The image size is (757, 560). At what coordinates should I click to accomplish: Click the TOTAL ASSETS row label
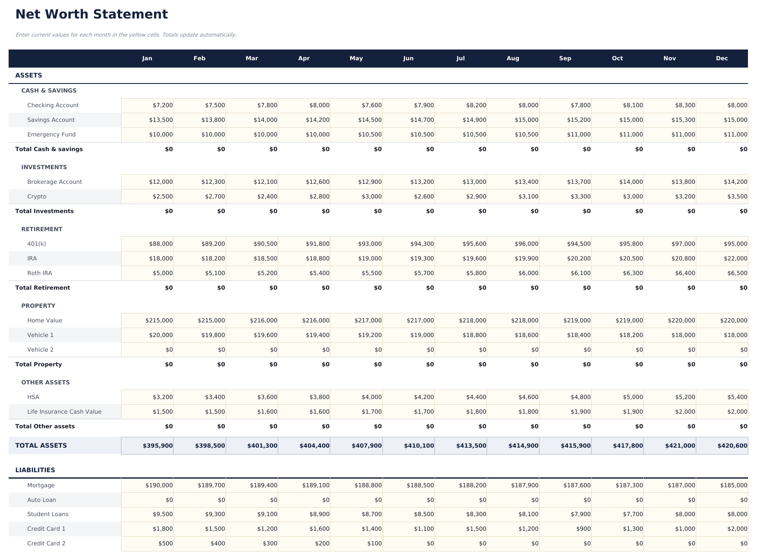[41, 446]
